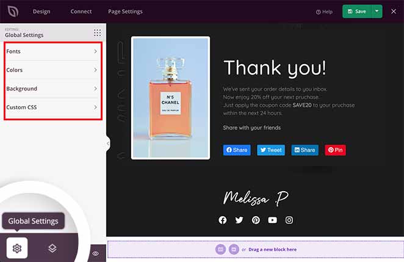Open the Layers navigation icon
The image size is (404, 262).
(x=52, y=248)
